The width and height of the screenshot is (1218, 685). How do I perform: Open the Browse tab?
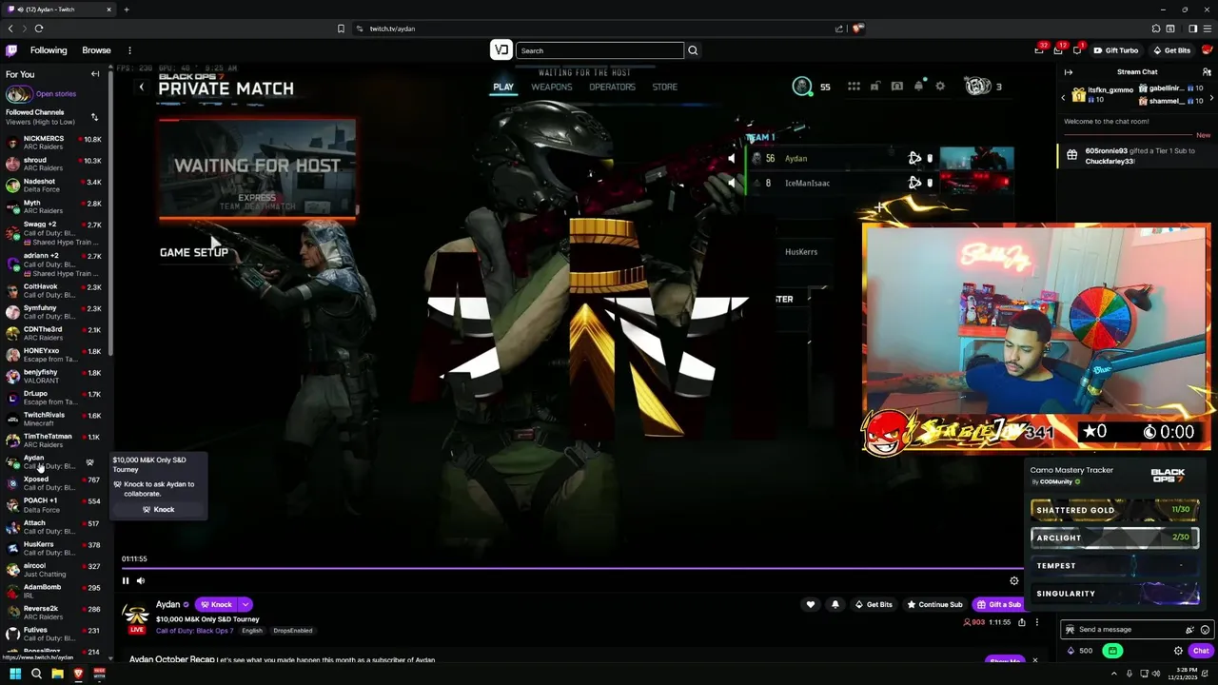click(x=96, y=50)
